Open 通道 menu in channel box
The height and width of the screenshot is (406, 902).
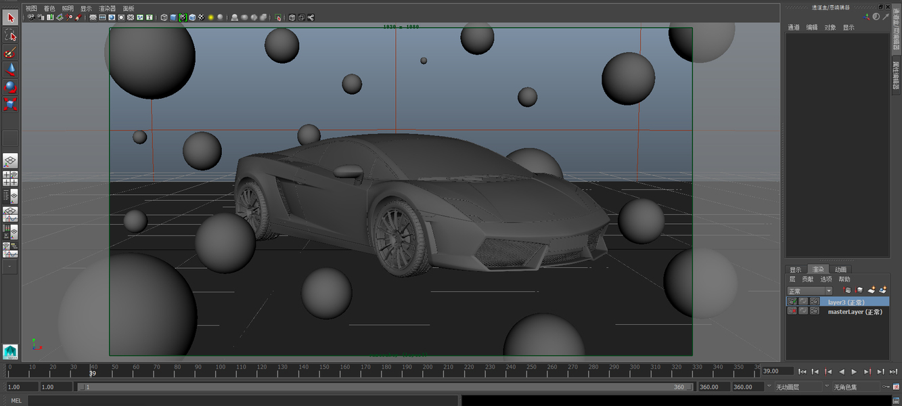coord(794,28)
